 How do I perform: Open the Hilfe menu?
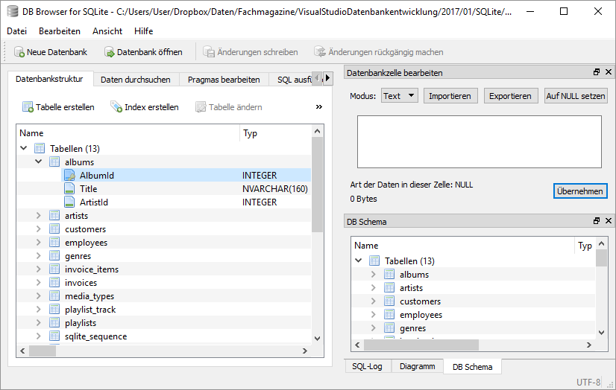coord(143,31)
